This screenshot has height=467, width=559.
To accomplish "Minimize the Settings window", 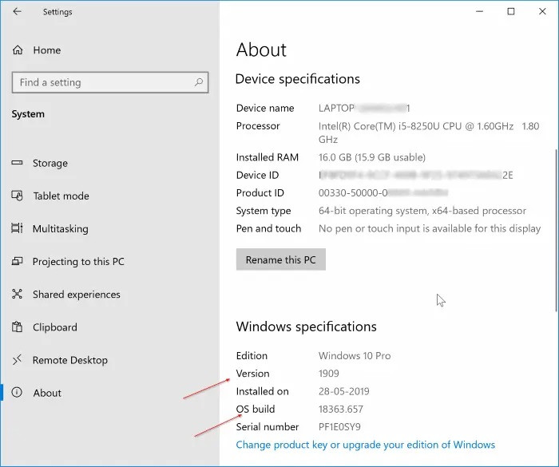I will coord(479,11).
